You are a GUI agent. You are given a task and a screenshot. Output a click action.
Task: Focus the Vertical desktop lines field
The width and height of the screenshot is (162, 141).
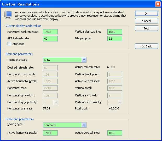pos(115,32)
